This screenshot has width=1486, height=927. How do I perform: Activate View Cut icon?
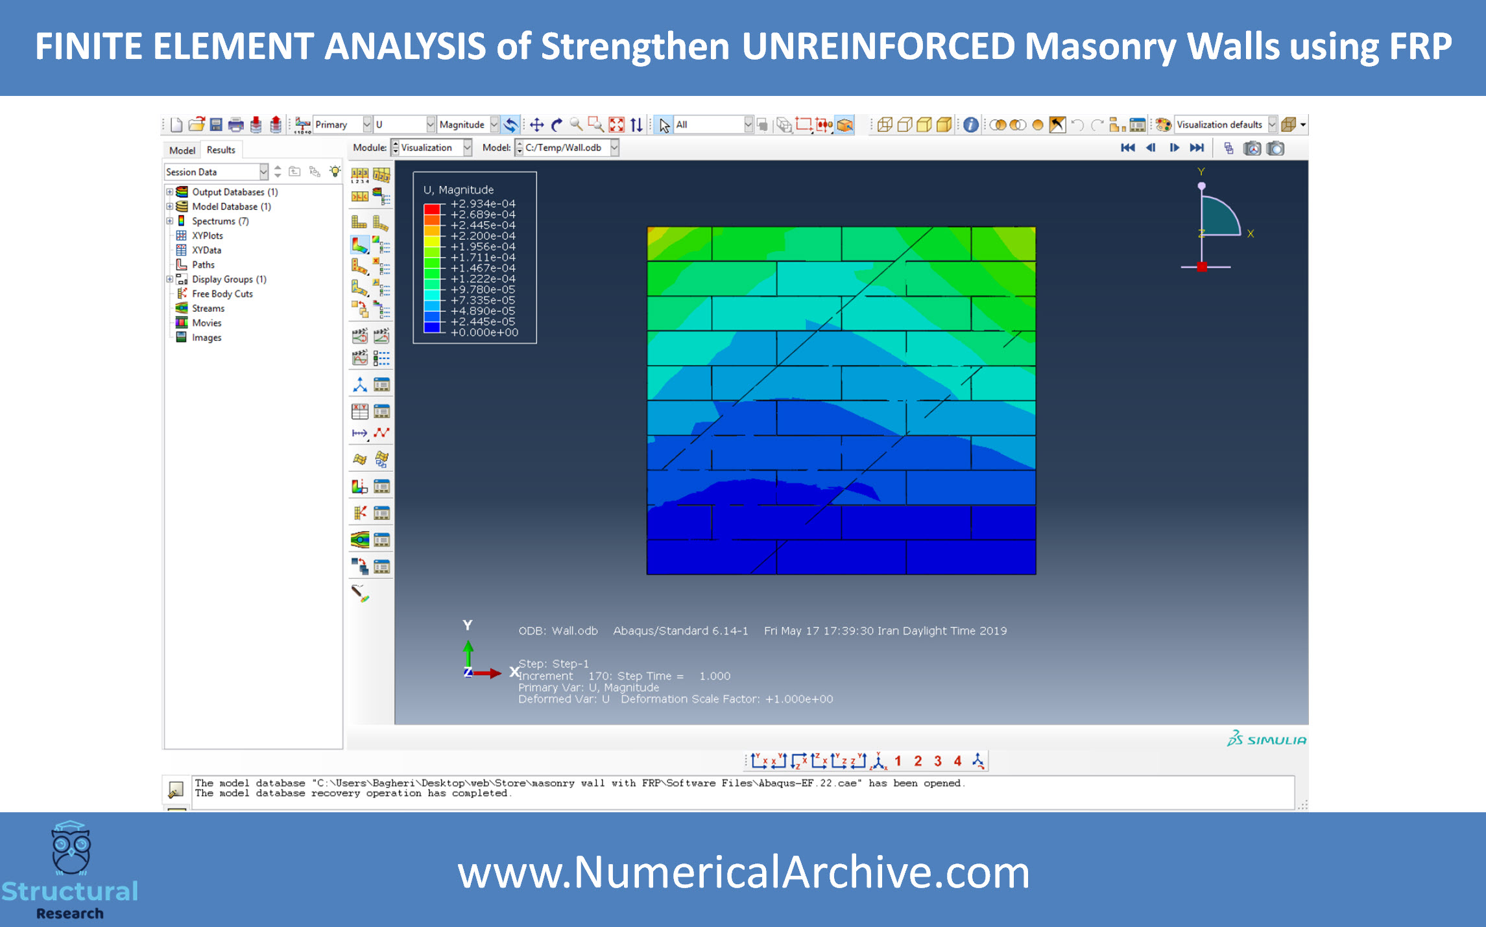359,486
